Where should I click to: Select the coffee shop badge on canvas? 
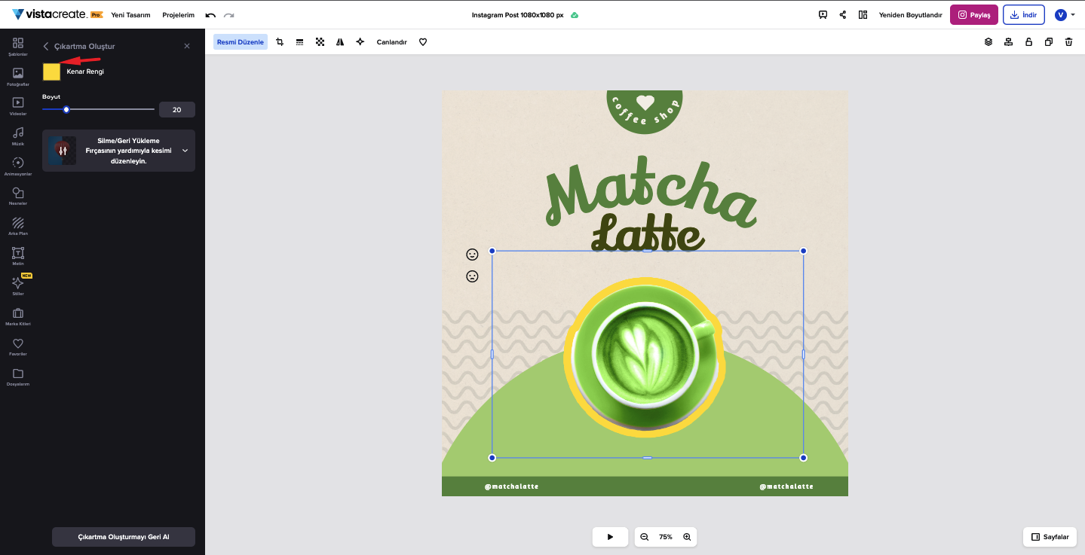[645, 111]
